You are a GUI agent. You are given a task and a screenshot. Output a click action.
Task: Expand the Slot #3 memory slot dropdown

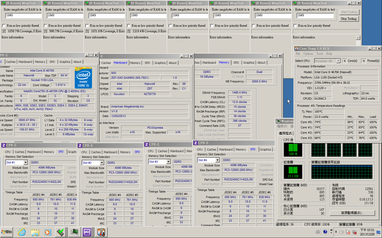click(169, 162)
